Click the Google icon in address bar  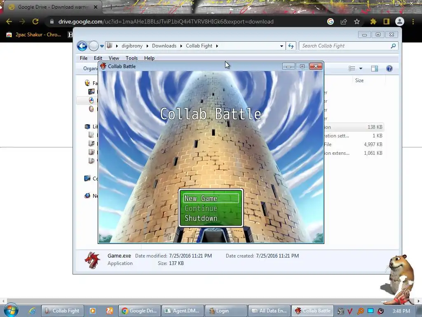click(x=331, y=21)
